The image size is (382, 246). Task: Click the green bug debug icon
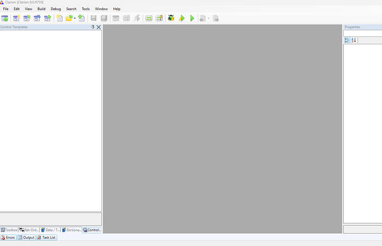171,18
